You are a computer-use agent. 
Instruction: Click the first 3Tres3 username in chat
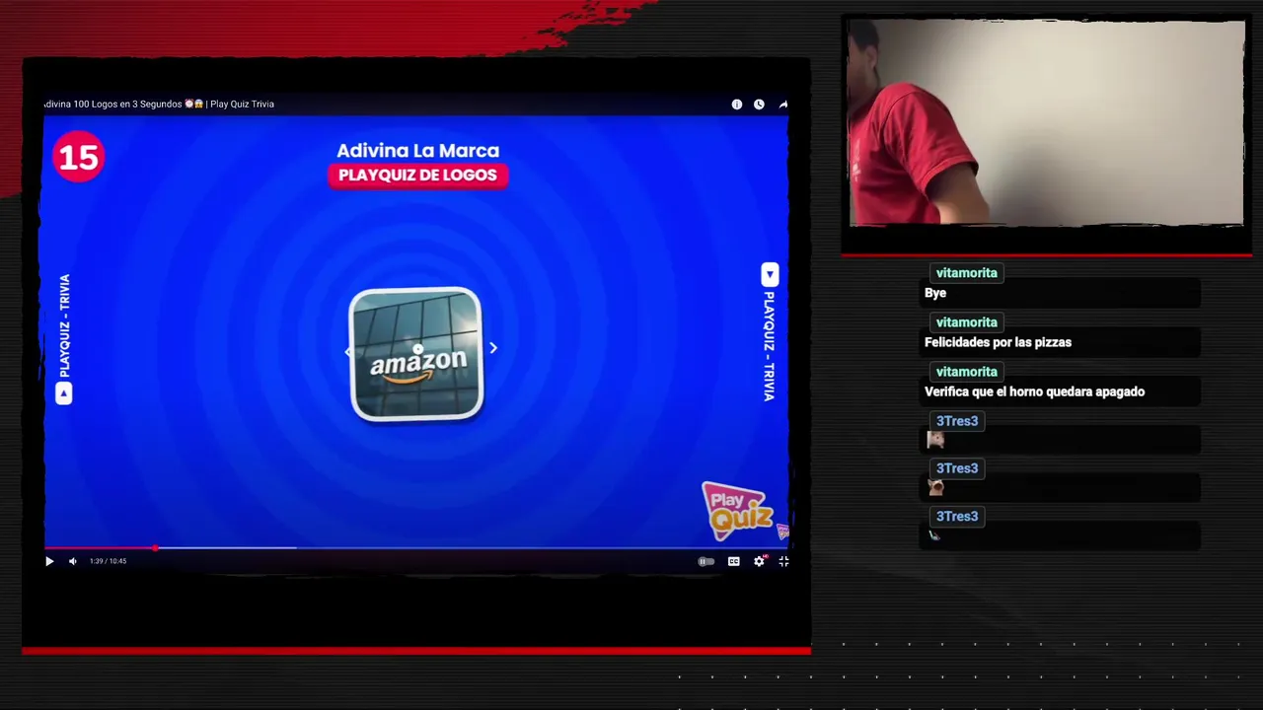tap(956, 421)
